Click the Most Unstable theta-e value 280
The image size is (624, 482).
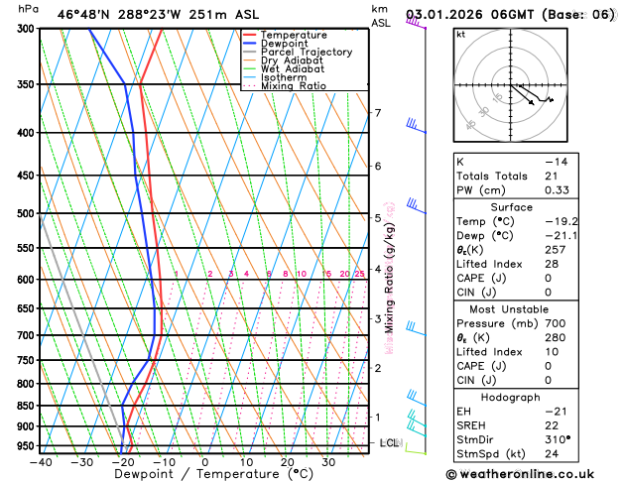[x=556, y=337]
